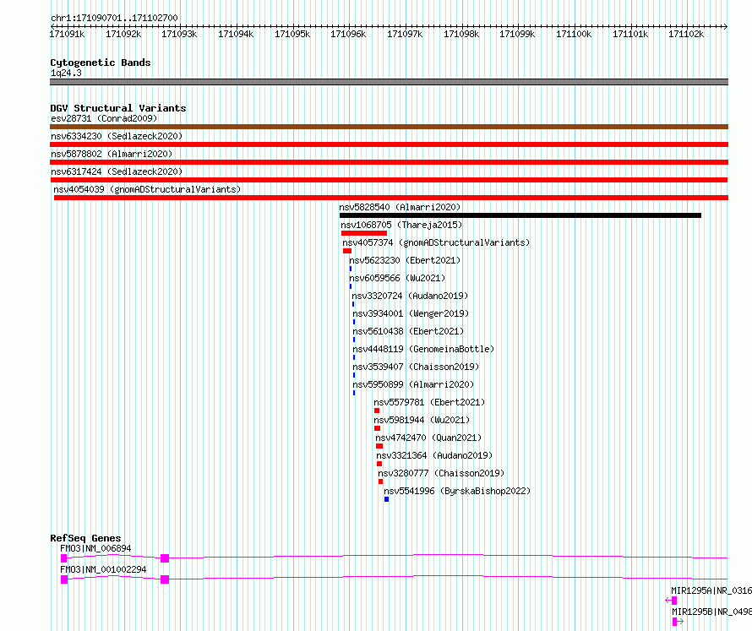Select the FMO3|NM_006894 gene label
752x631 pixels.
pyautogui.click(x=95, y=548)
